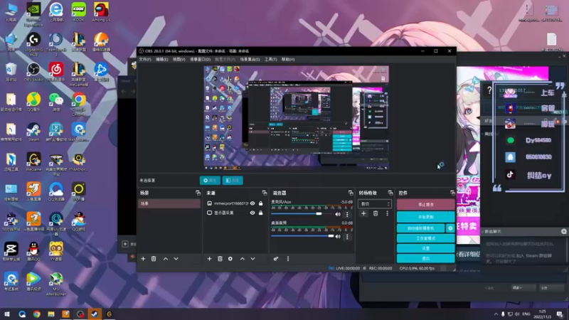Pop out the Audio Mixer dock panel
This screenshot has height=320, width=569.
[x=351, y=193]
